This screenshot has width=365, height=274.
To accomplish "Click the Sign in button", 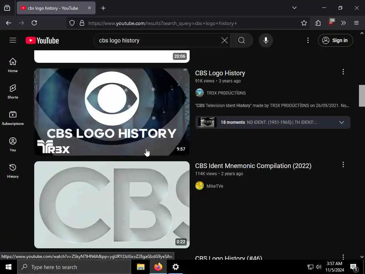I will point(335,40).
